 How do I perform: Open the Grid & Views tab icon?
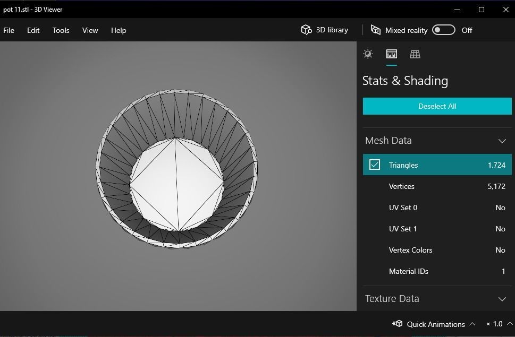coord(415,54)
